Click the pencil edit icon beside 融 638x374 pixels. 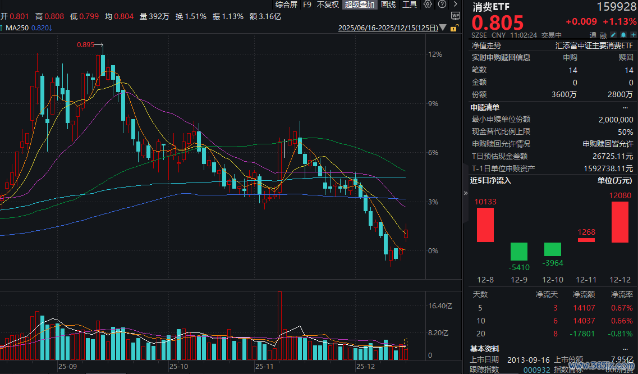613,35
